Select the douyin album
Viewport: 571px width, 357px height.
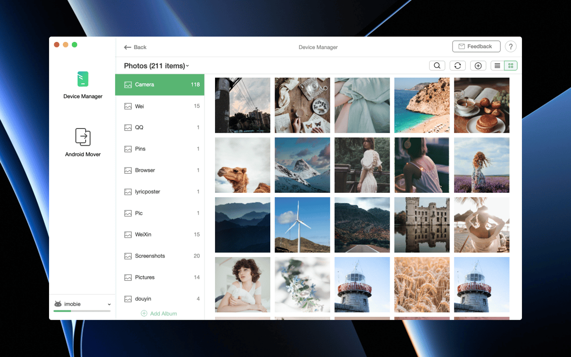(x=160, y=299)
